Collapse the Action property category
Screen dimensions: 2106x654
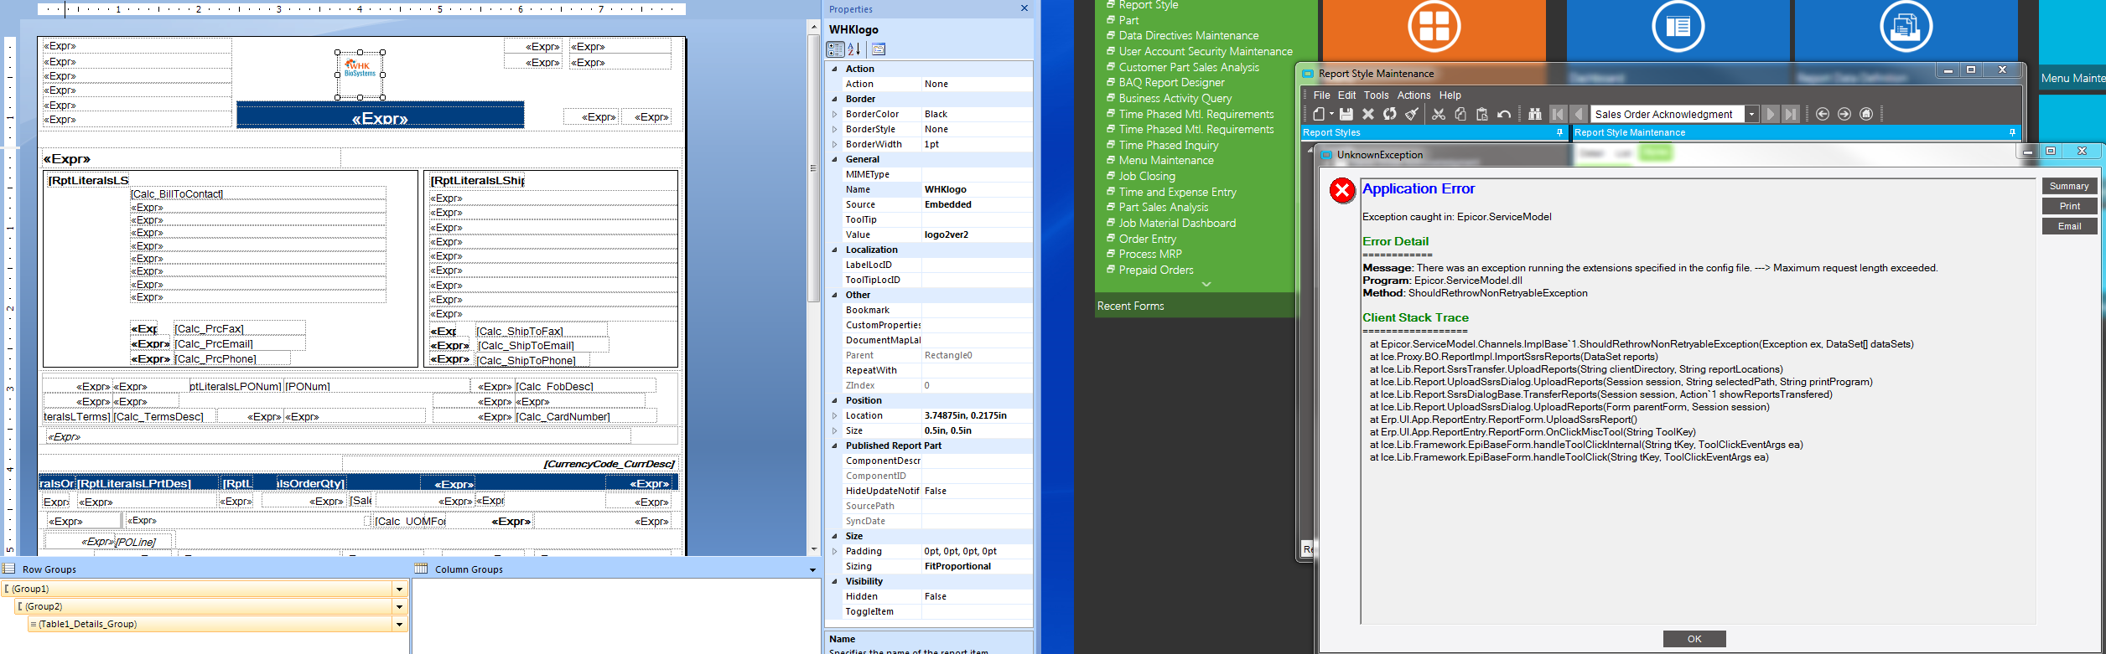click(834, 69)
